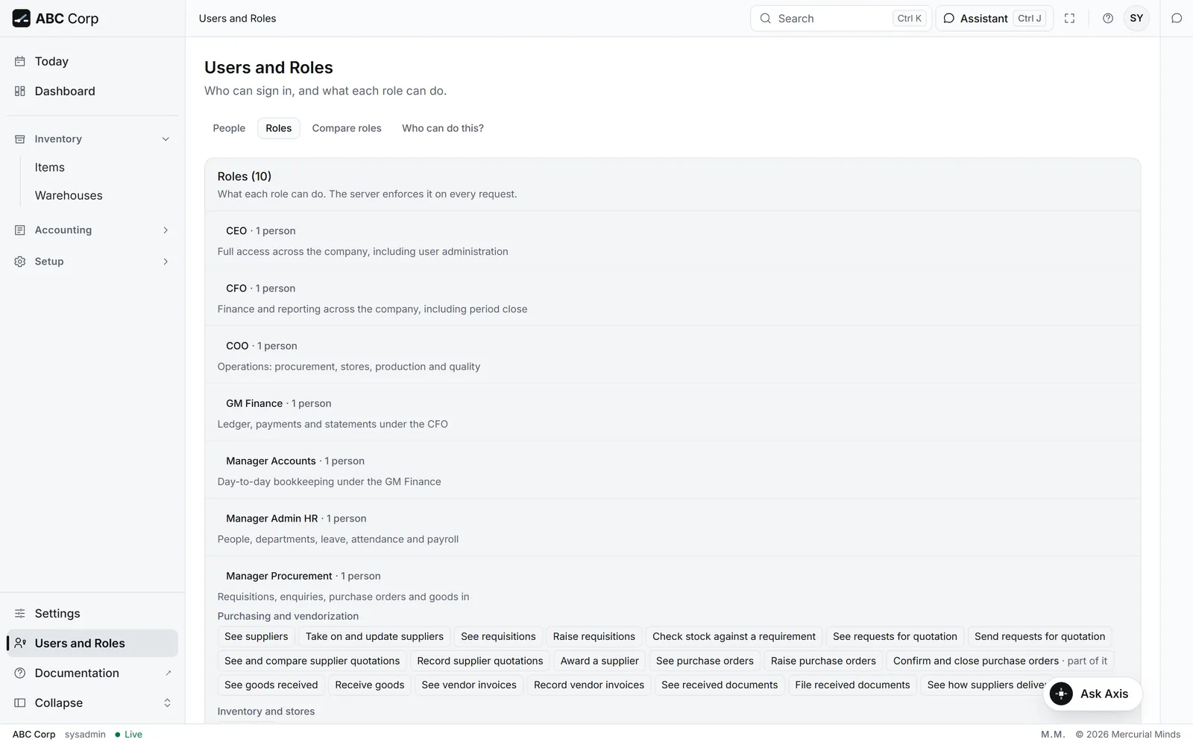Open the Assistant panel button
This screenshot has width=1193, height=745.
tap(994, 19)
